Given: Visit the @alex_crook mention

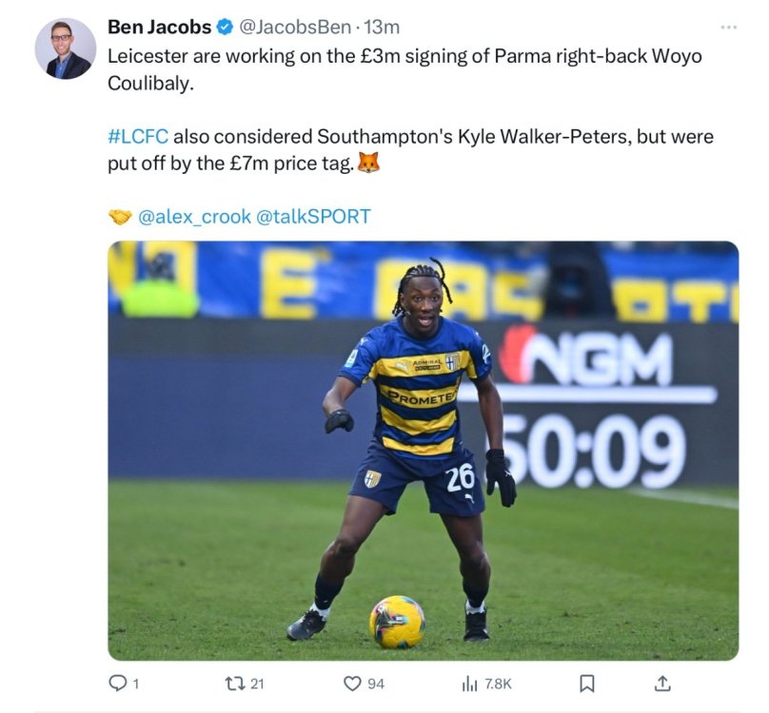Looking at the screenshot, I should coord(195,217).
